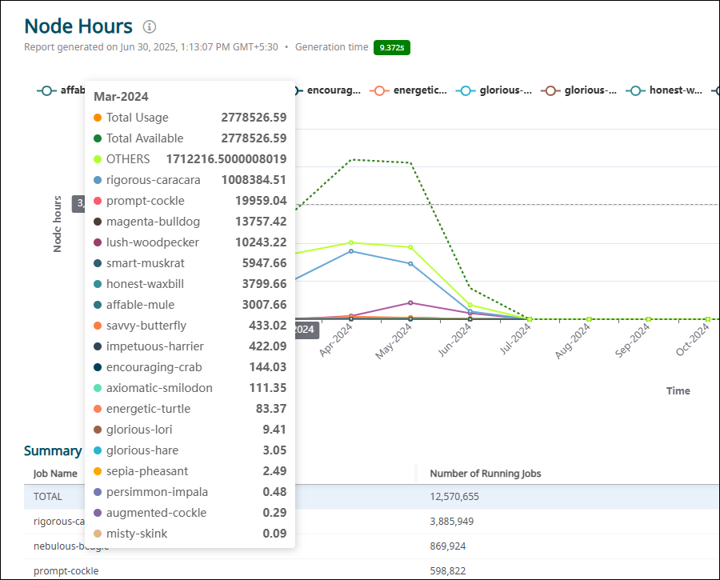Select the TOTAL summary row
Image resolution: width=720 pixels, height=580 pixels.
[48, 497]
